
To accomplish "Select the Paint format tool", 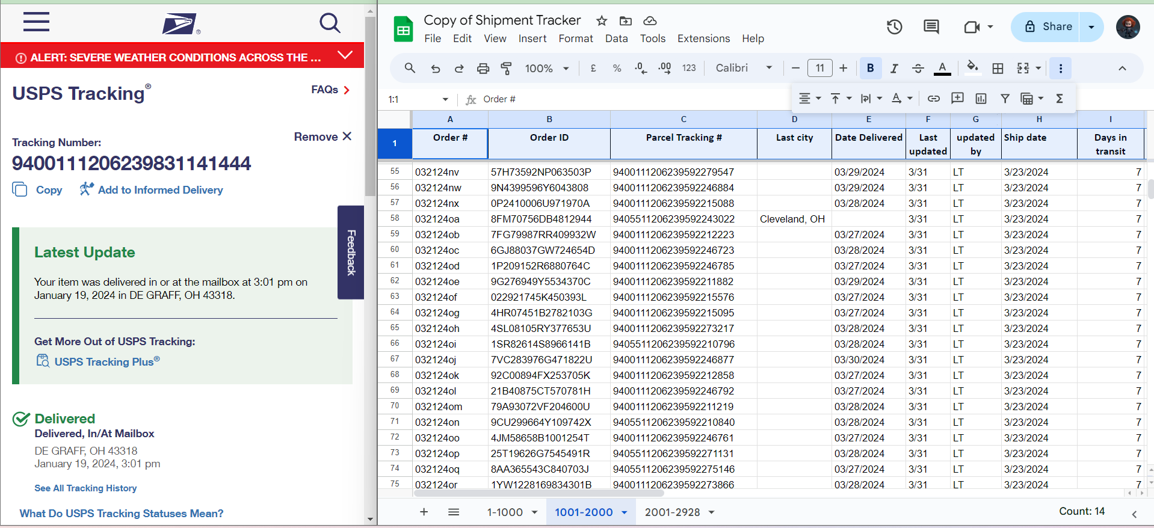I will 507,69.
